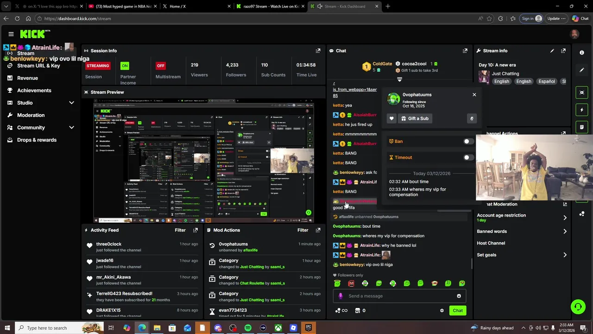Close the 0vophatuums user card
Viewport: 593px width, 334px height.
(474, 95)
